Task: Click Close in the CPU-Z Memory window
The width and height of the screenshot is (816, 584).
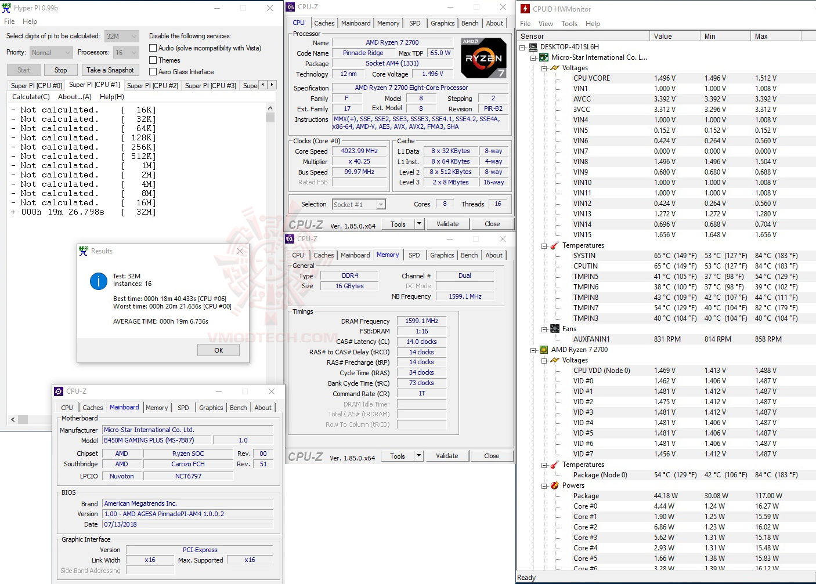Action: (492, 456)
